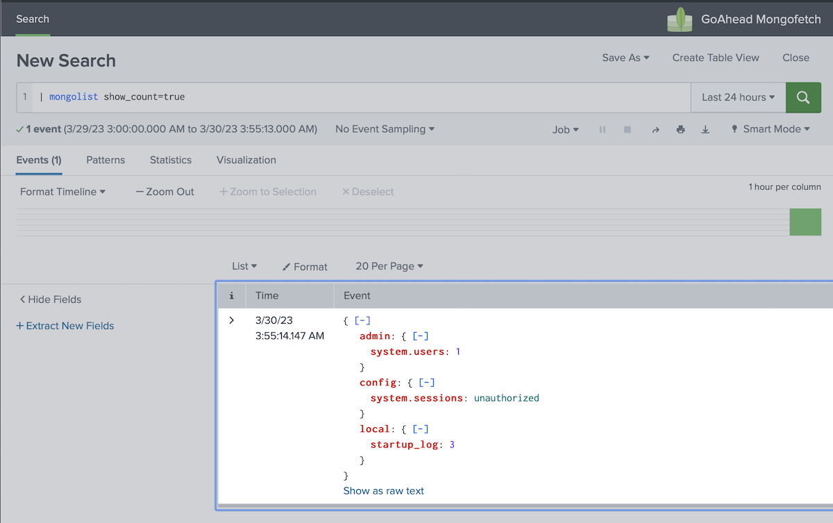833x523 pixels.
Task: Click the info column header icon
Action: click(x=231, y=295)
